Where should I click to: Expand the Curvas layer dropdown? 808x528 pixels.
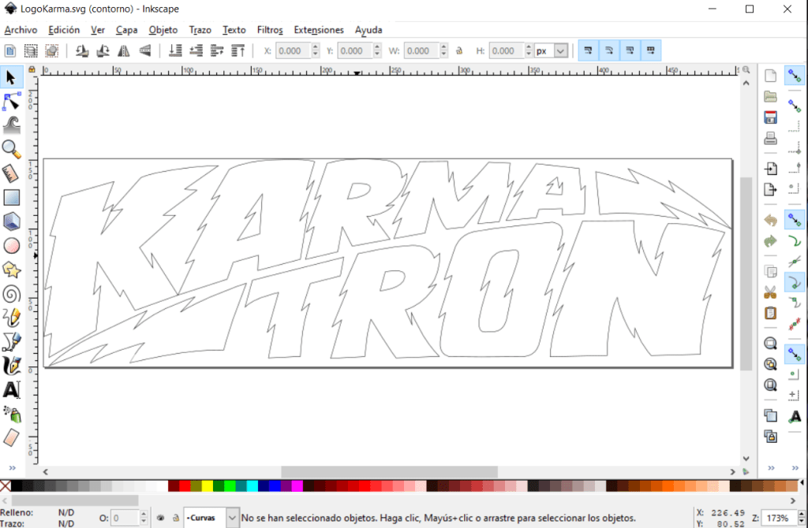click(232, 518)
